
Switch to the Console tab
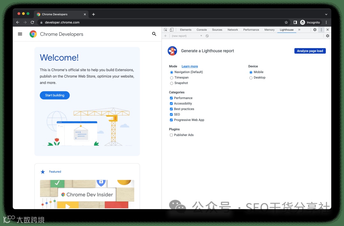202,30
